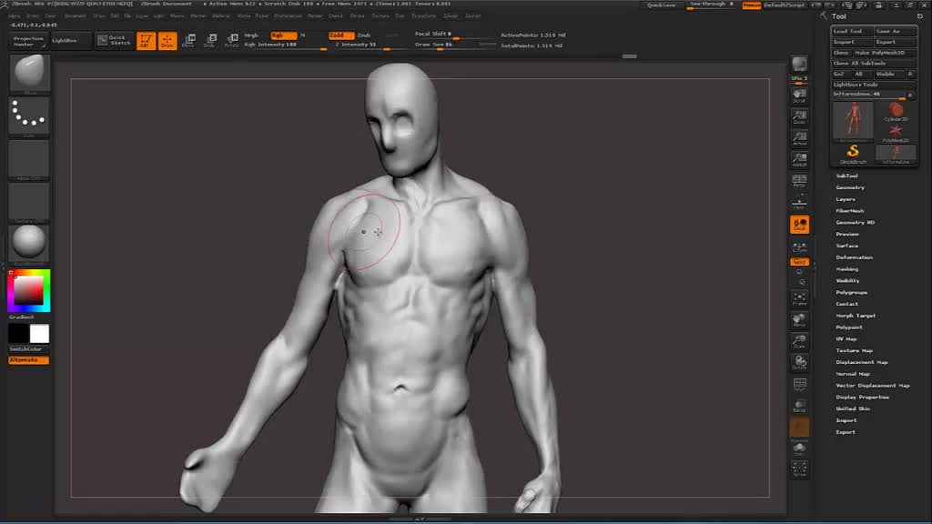Pick a color in the color picker
Viewport: 932px width, 524px height.
(x=29, y=290)
